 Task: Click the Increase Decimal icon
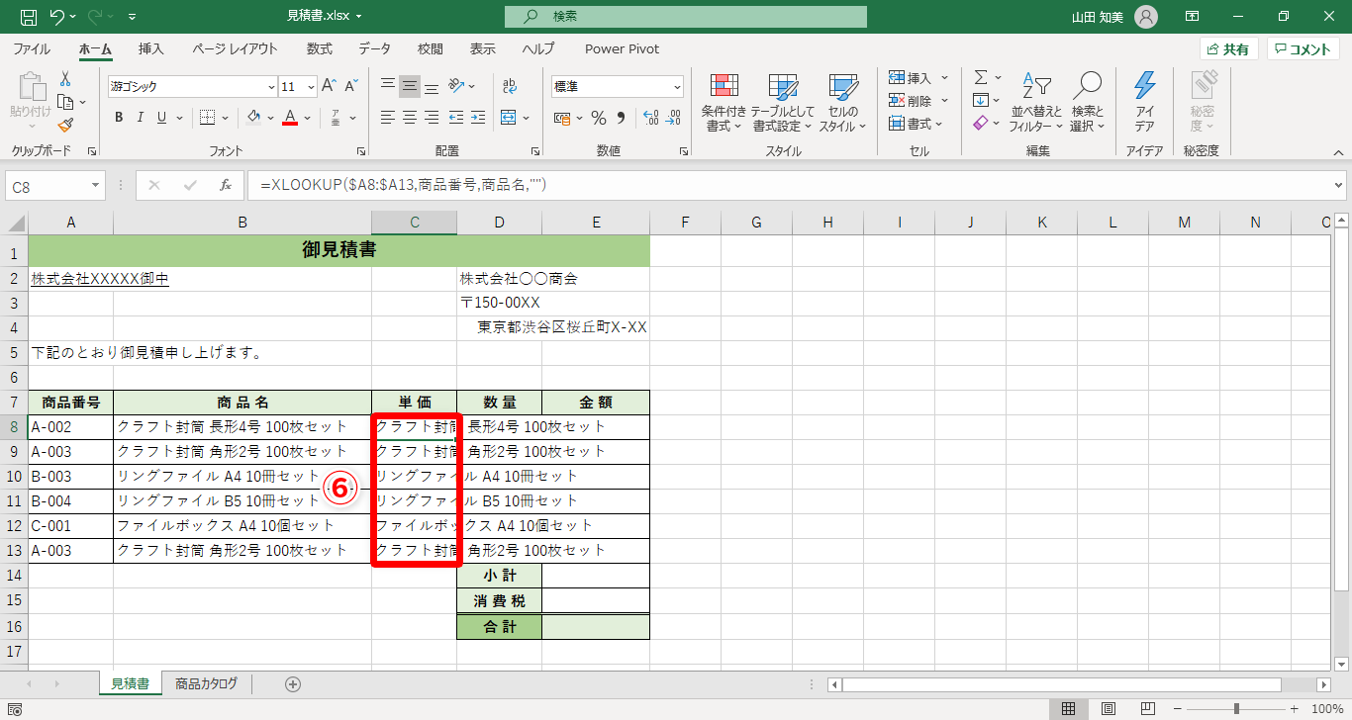pyautogui.click(x=650, y=118)
